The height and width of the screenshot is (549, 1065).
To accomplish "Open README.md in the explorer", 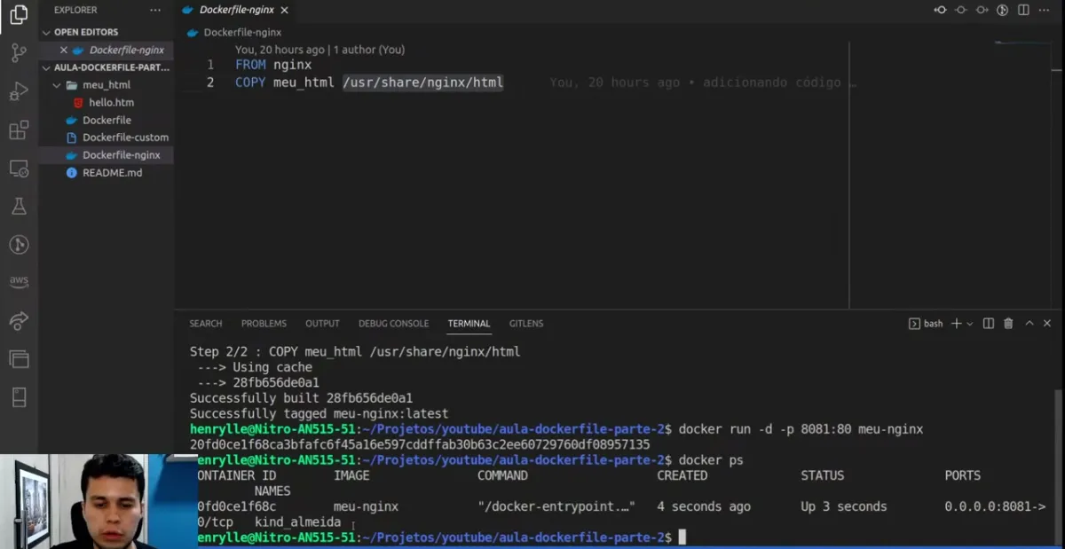I will pyautogui.click(x=106, y=173).
